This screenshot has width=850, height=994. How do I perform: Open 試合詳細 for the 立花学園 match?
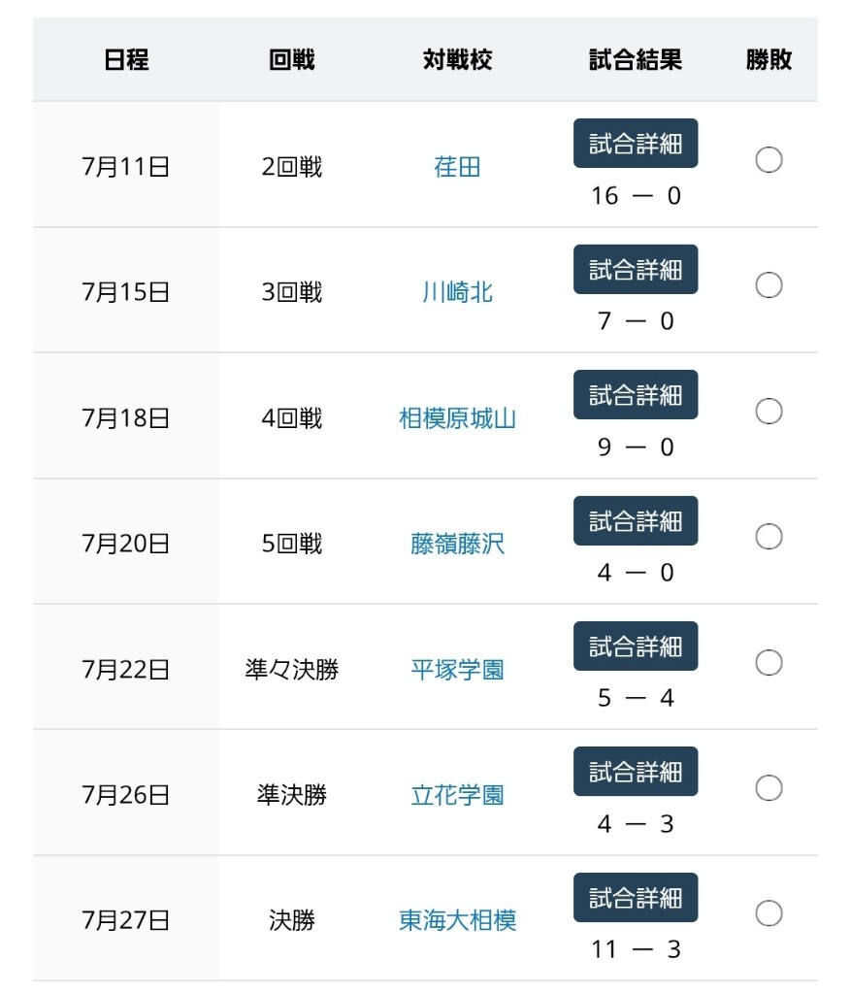tap(636, 772)
